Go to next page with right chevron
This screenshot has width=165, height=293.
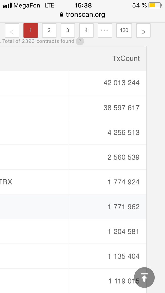pyautogui.click(x=143, y=30)
